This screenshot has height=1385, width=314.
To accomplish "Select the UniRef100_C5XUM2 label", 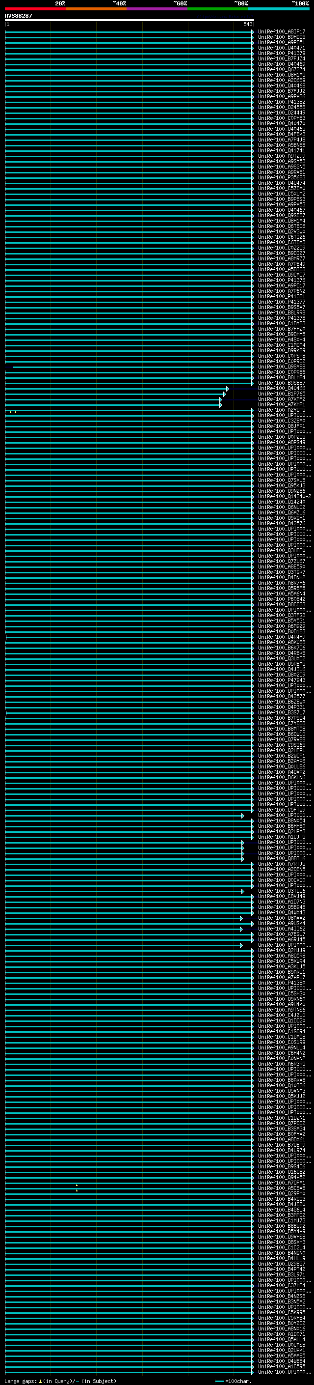I will click(281, 194).
